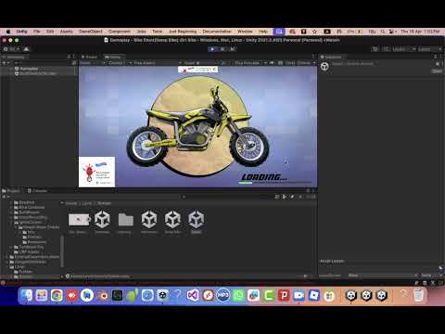Open the Help menu

click(263, 32)
